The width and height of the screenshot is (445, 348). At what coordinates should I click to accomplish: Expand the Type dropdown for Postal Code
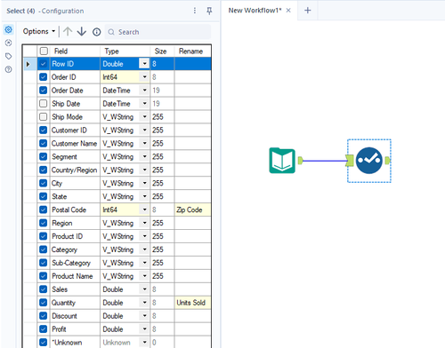[x=144, y=210]
